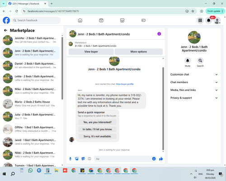Go to Facebook Home feed
Image resolution: width=226 pixels, height=181 pixels.
[x=80, y=20]
